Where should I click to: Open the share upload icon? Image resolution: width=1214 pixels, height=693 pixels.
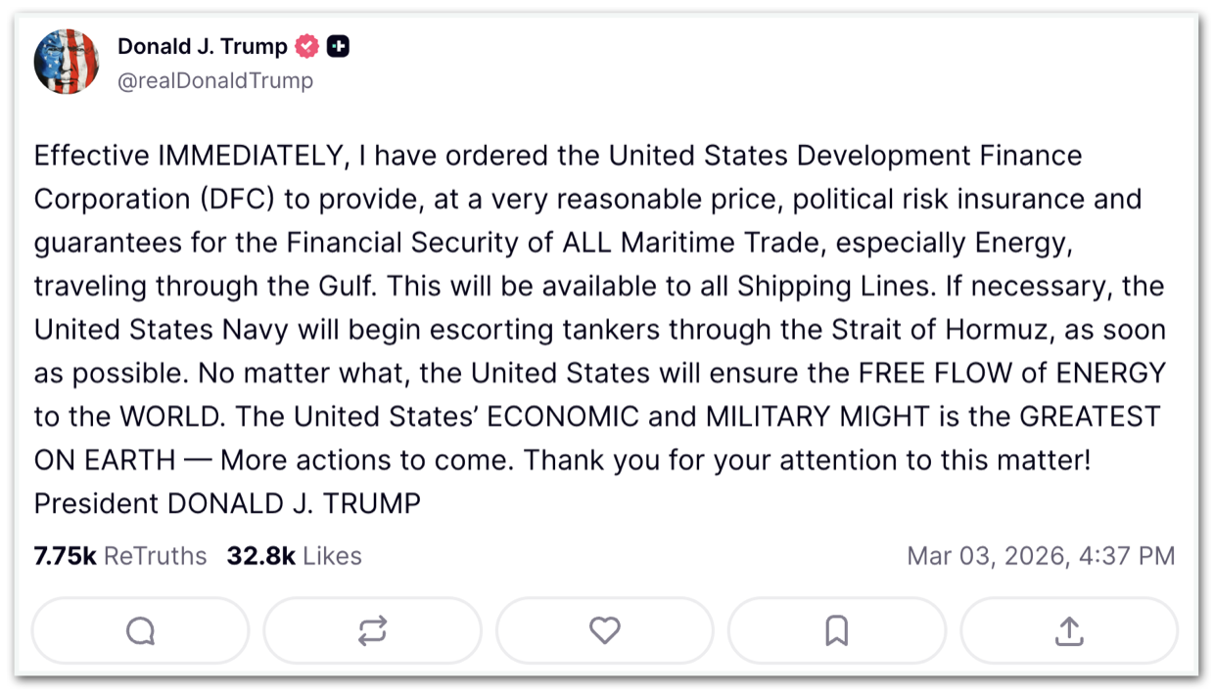1069,631
